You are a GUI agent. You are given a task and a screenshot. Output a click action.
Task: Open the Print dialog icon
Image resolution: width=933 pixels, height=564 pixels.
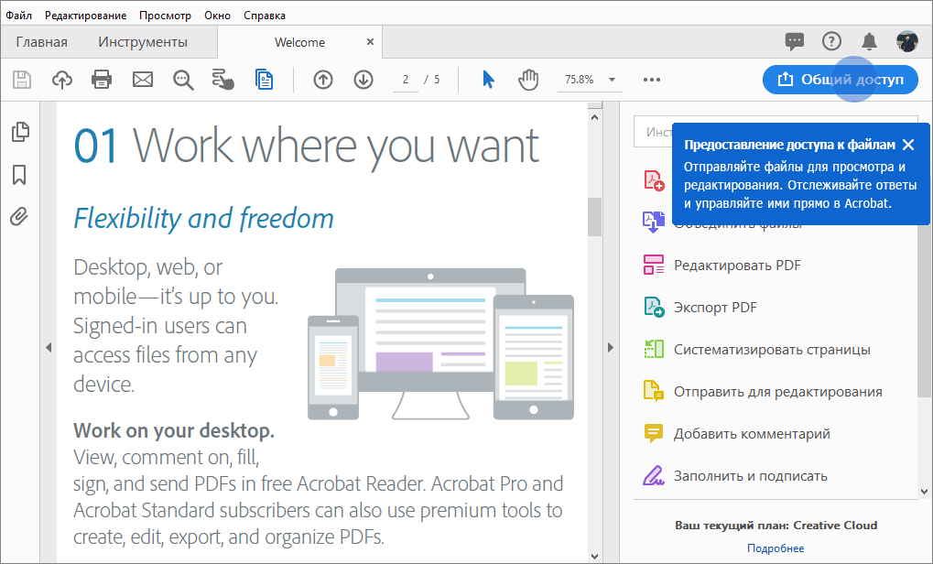(101, 80)
